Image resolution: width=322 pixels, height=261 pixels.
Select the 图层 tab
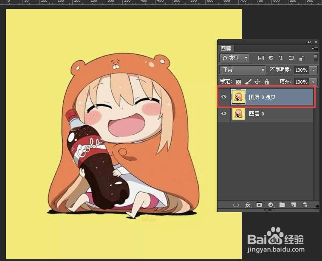pyautogui.click(x=226, y=49)
